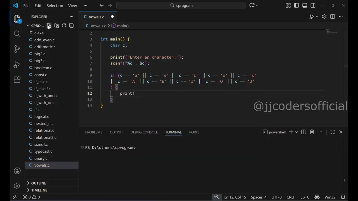
Task: Click the editor minimap
Action: pyautogui.click(x=333, y=31)
